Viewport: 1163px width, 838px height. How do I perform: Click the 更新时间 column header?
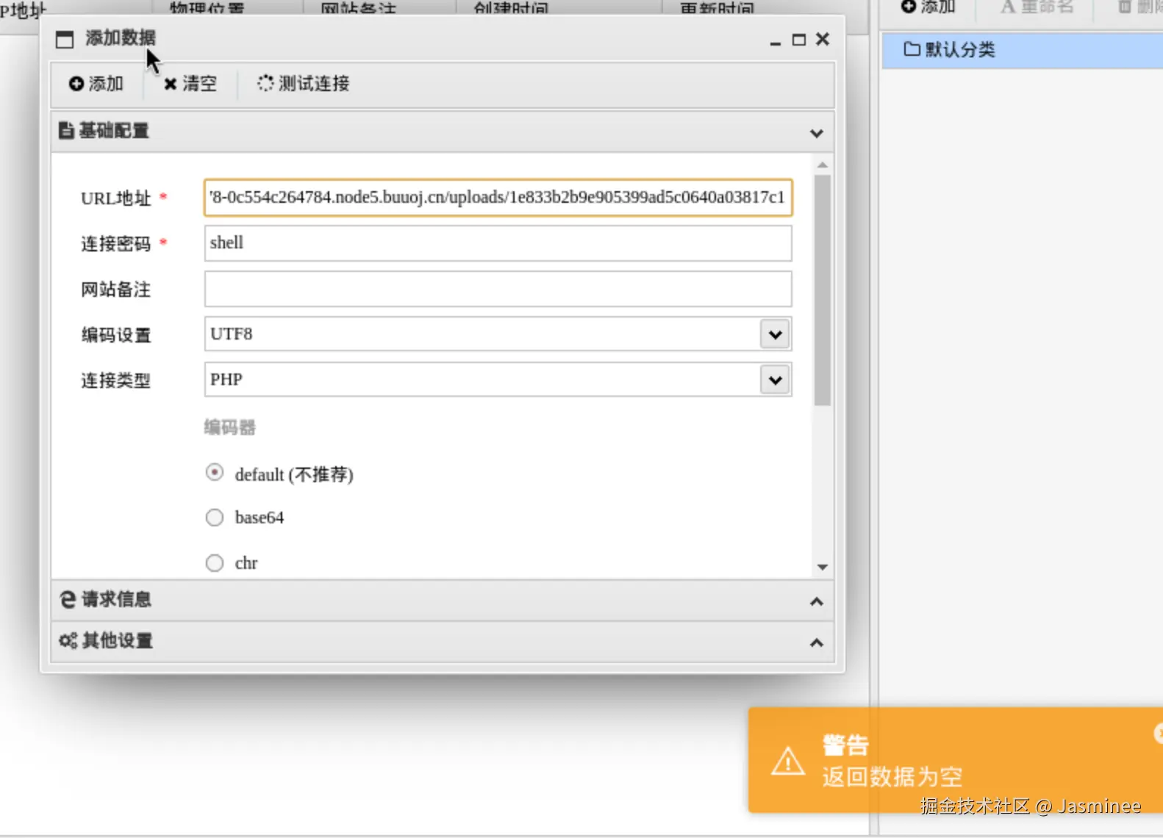coord(717,8)
